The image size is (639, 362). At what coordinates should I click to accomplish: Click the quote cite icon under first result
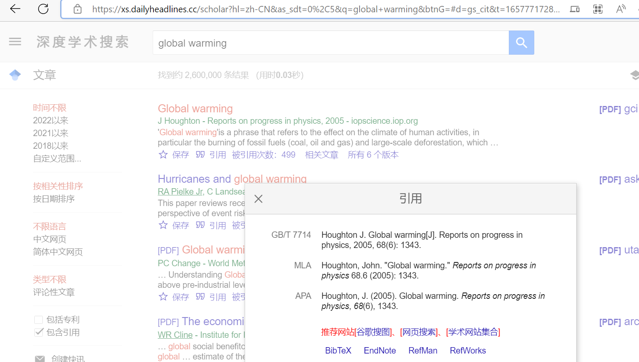point(200,155)
